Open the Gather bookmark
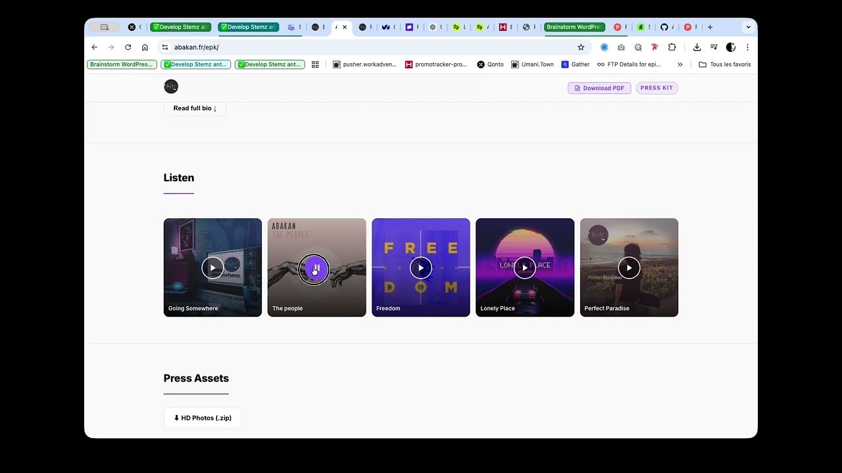The height and width of the screenshot is (473, 842). (576, 64)
